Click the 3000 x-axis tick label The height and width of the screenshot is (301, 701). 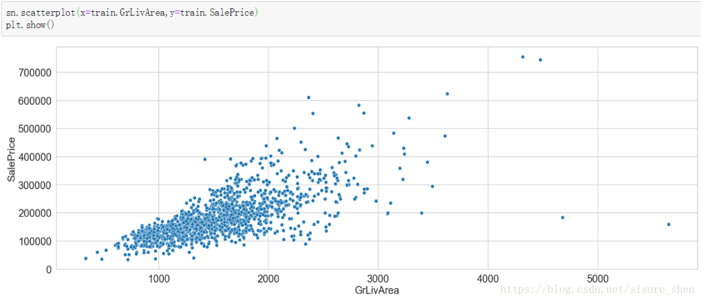click(378, 279)
